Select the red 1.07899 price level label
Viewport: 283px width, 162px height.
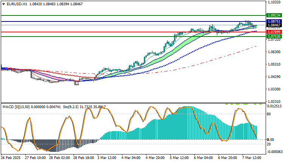(274, 32)
